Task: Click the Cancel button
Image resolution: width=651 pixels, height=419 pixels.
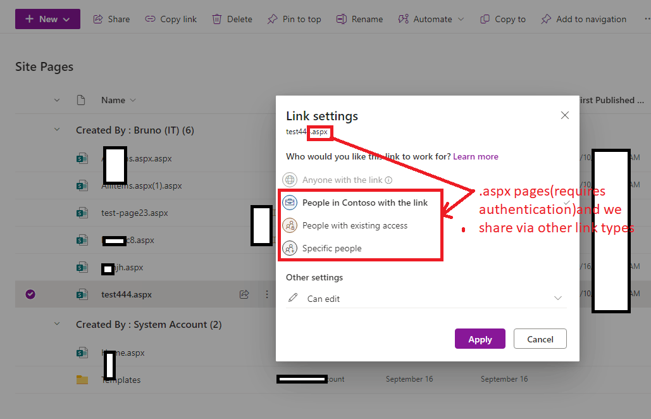Action: pos(540,339)
